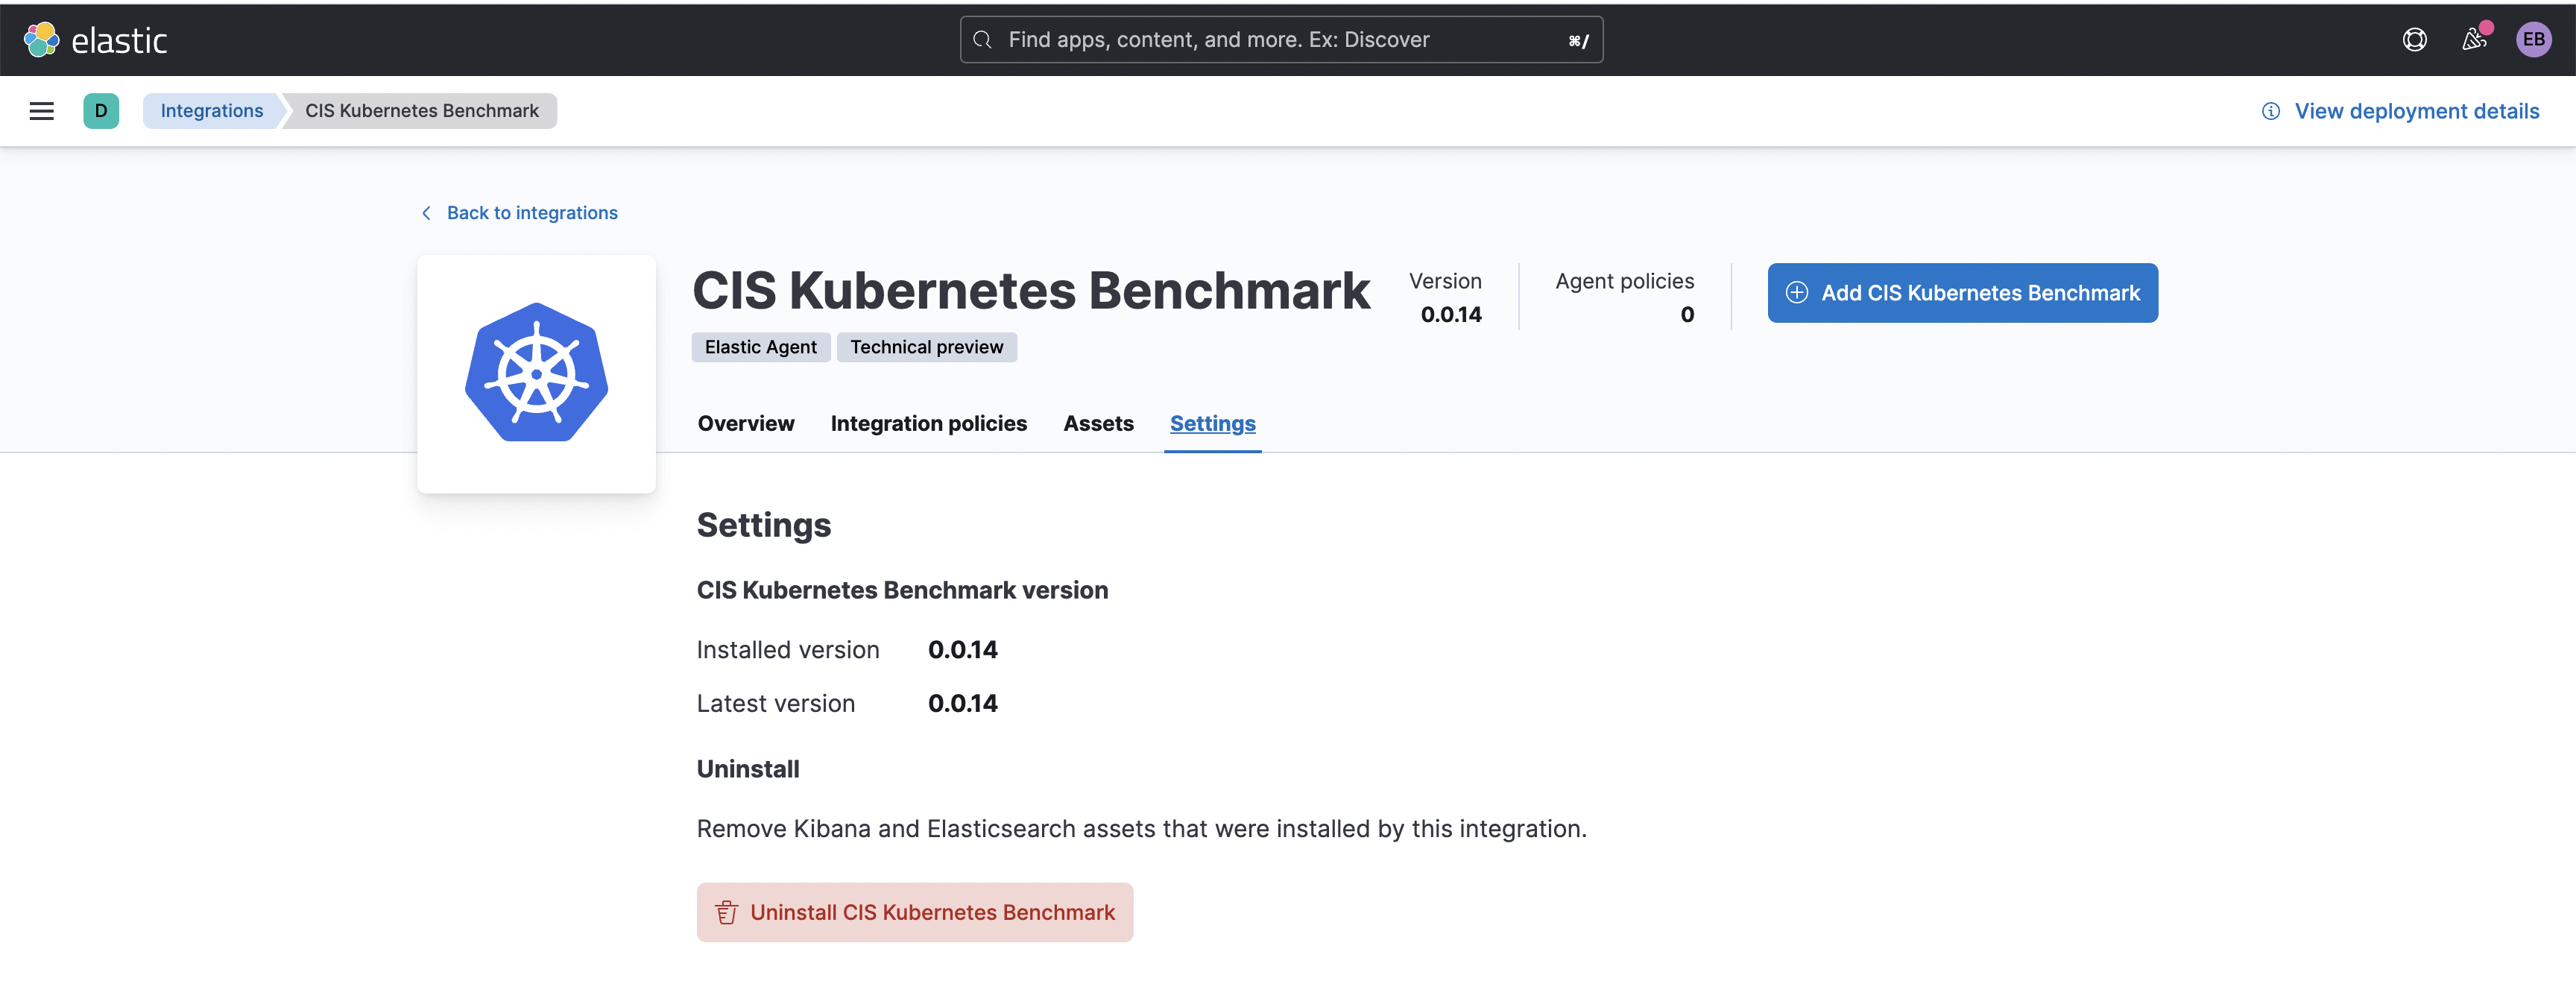Screen dimensions: 2576x981
Task: Click the trash icon in Uninstall button
Action: (726, 912)
